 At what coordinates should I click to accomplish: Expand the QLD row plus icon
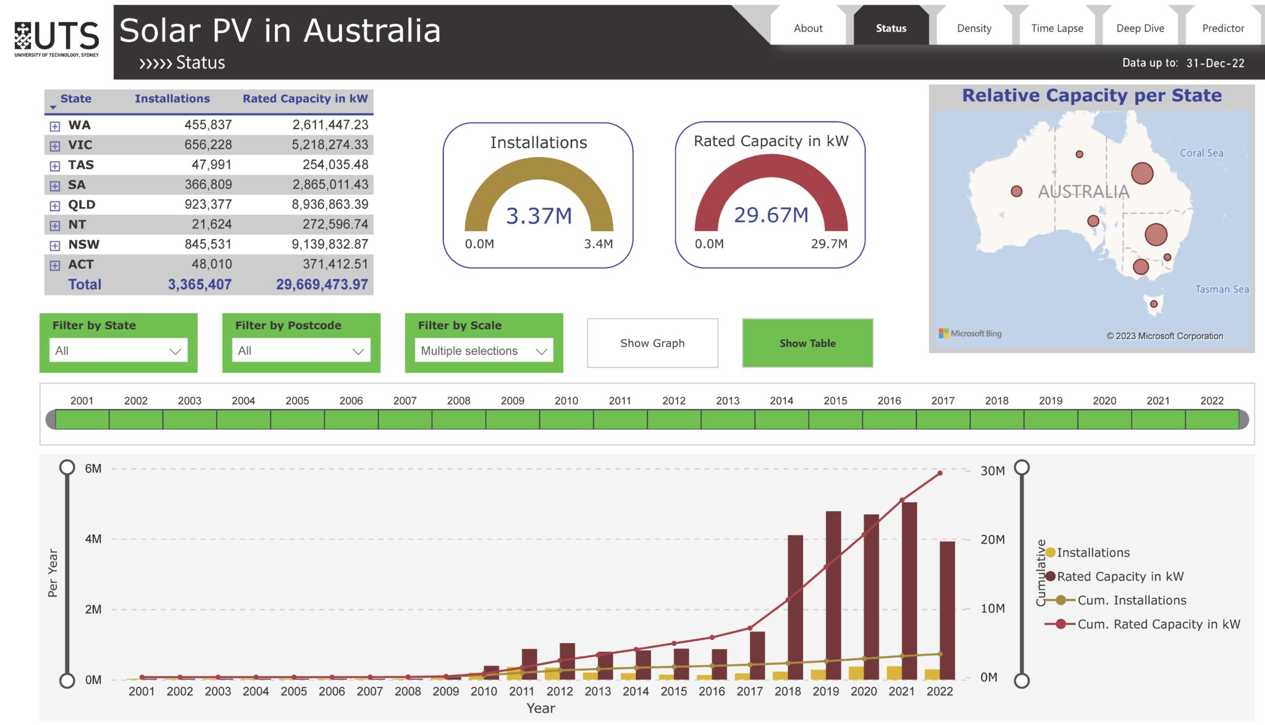[55, 206]
